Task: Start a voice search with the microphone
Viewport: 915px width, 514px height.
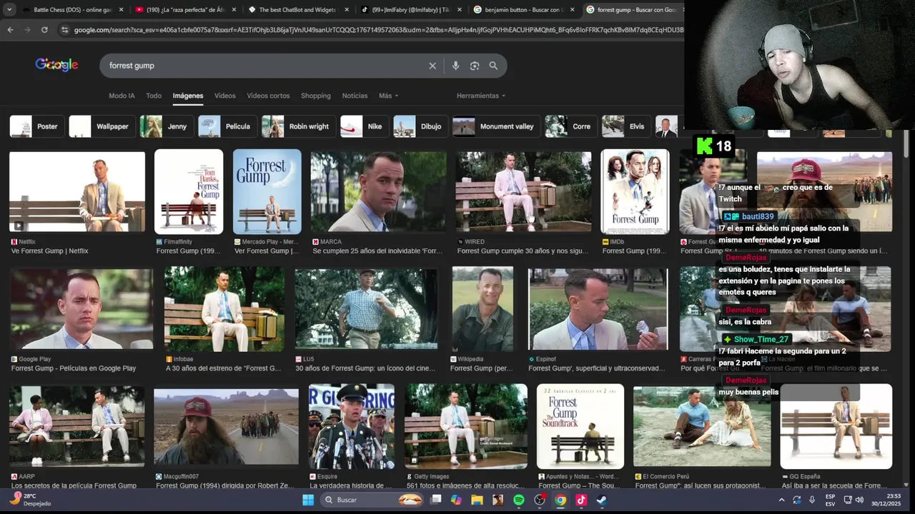Action: pos(455,66)
